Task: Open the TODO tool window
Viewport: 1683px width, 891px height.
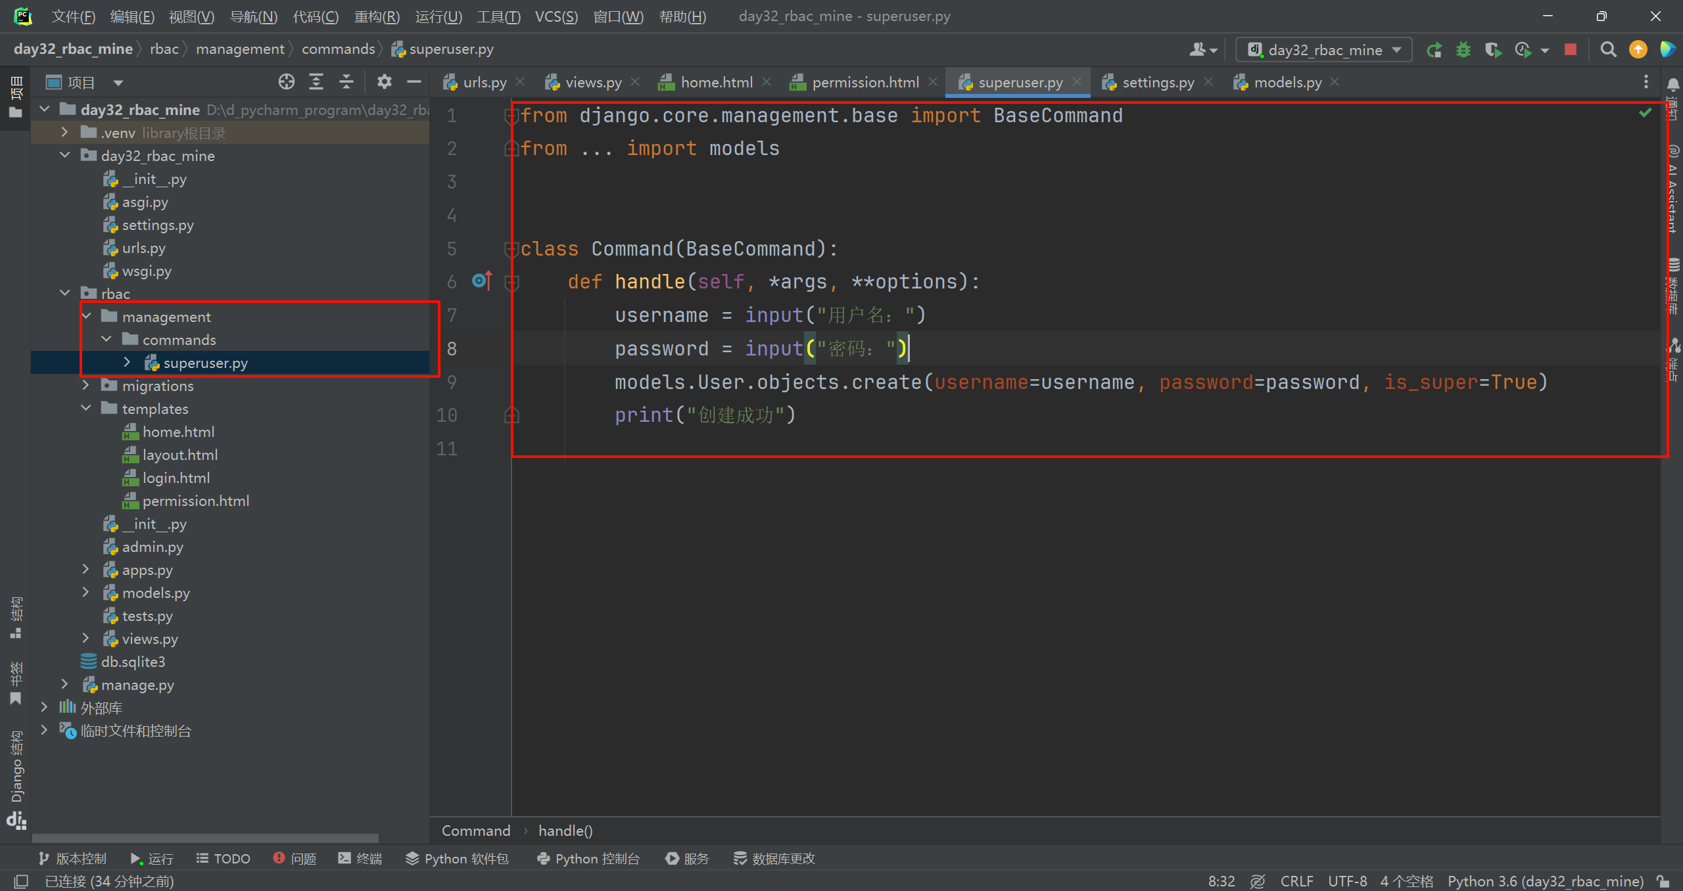Action: point(224,858)
